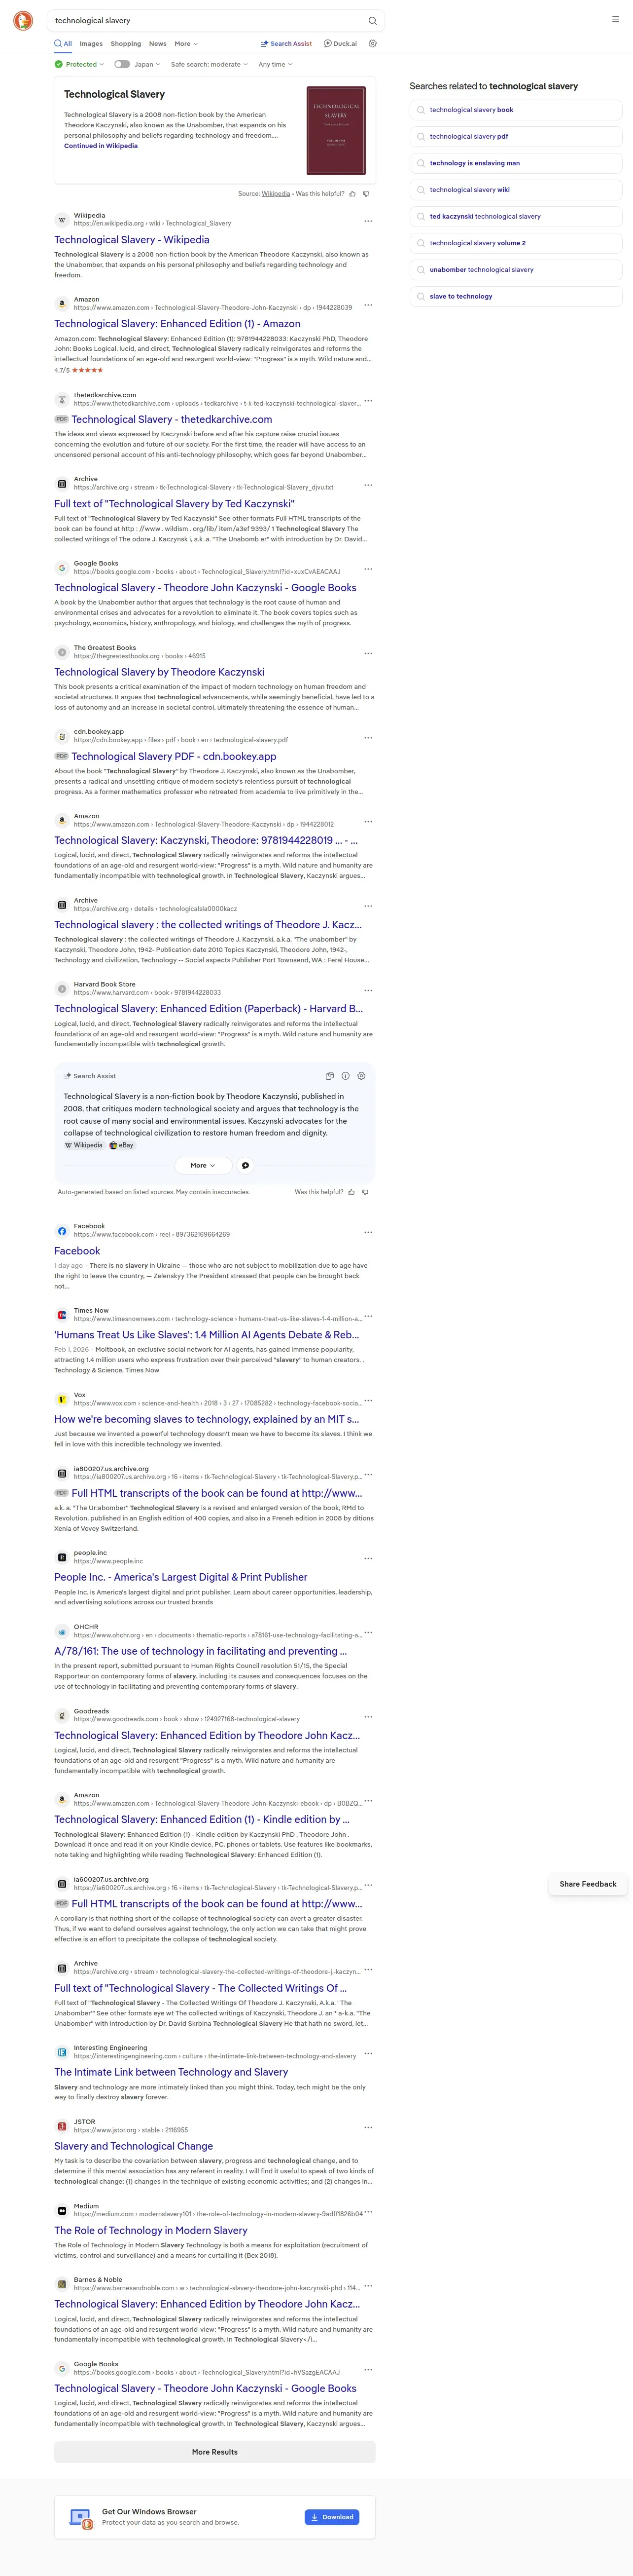633x2576 pixels.
Task: Open Technological Slavery - Wikipedia result title
Action: point(132,240)
